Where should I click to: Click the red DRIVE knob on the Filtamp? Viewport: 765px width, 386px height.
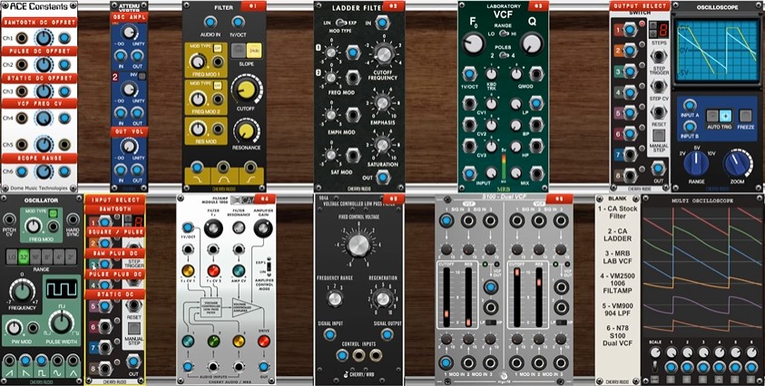click(263, 341)
